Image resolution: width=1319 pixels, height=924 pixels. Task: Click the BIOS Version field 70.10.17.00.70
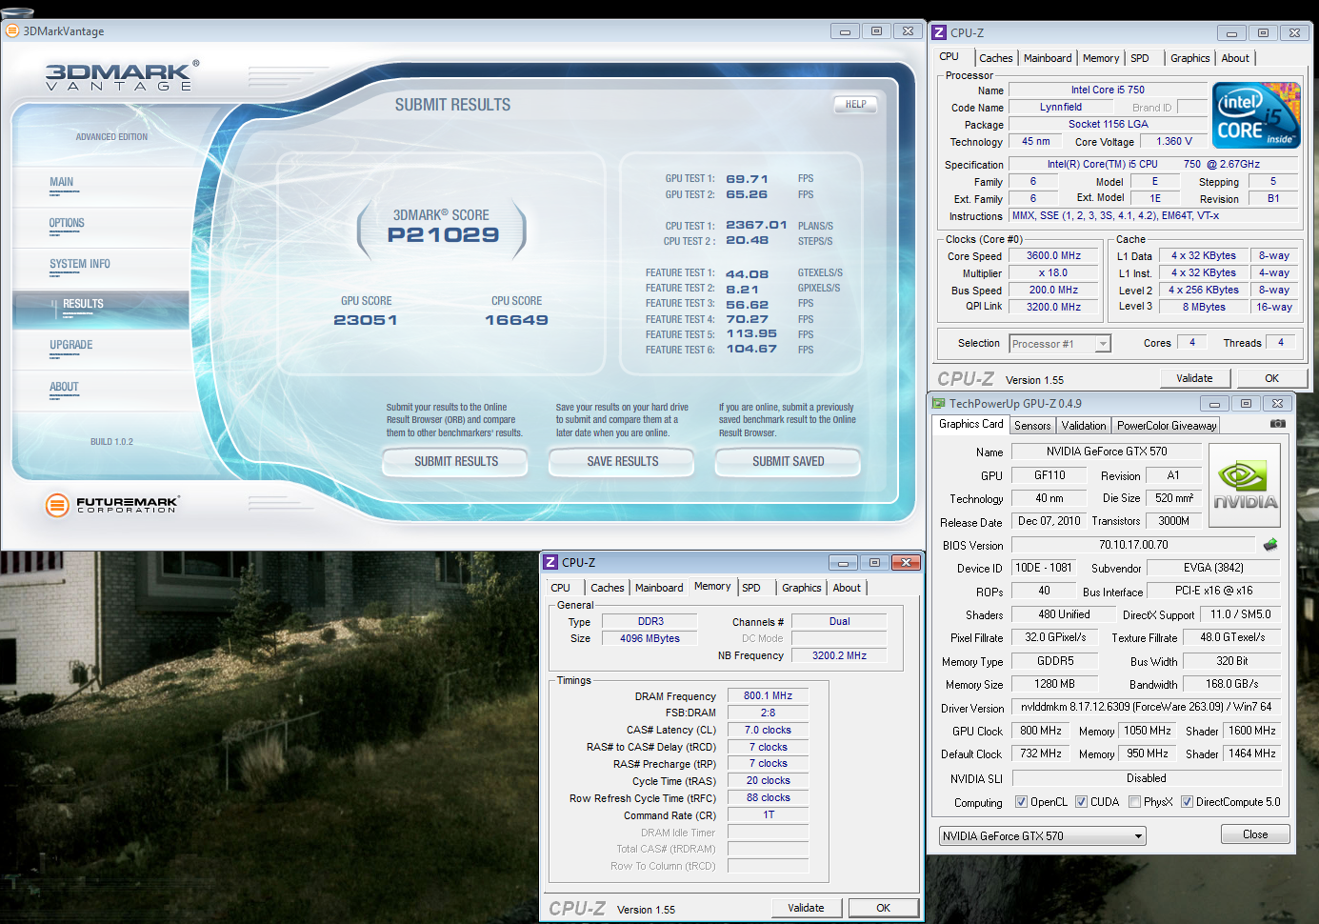coord(1133,545)
